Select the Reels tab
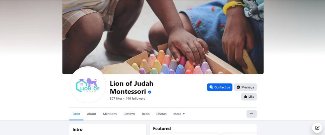Screen dimensions: 325x135 [x=146, y=114]
